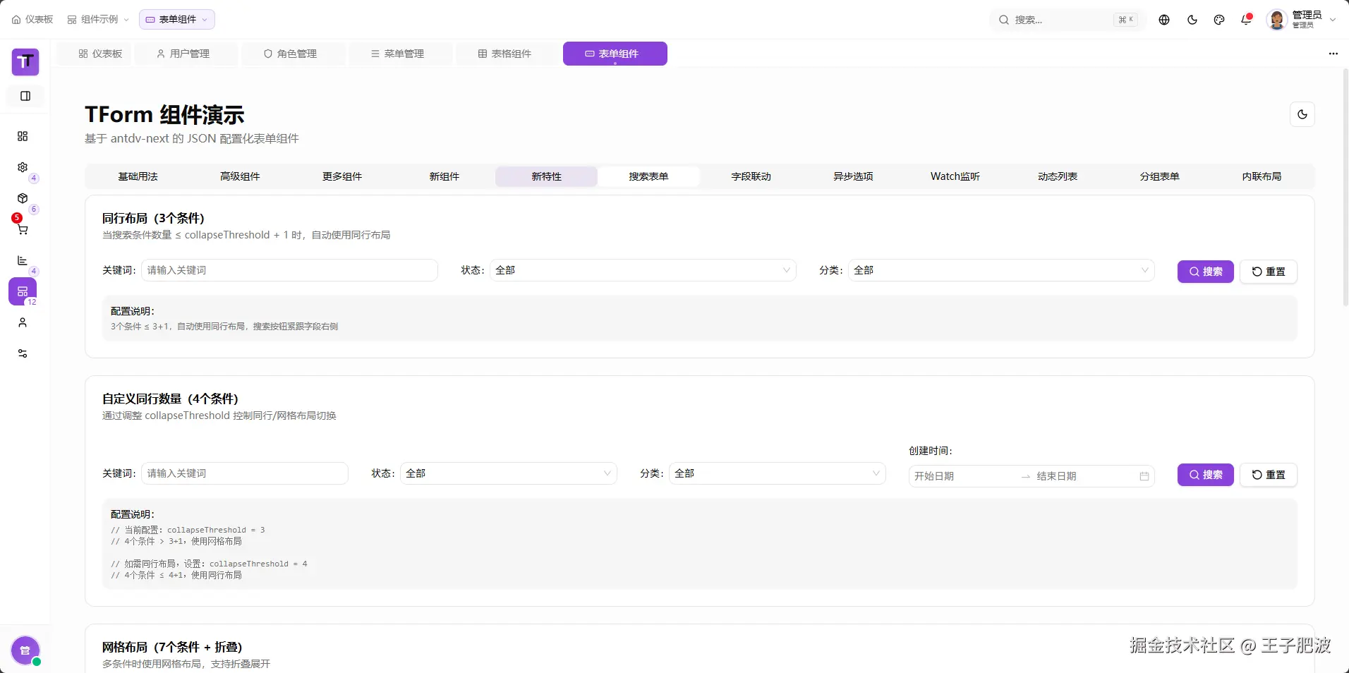Viewport: 1349px width, 673px height.
Task: Click the globe language icon in the header
Action: click(x=1164, y=20)
